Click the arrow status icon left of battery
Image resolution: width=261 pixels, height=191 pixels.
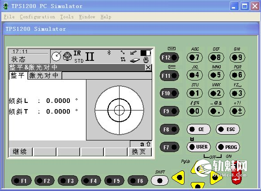pyautogui.click(x=133, y=53)
